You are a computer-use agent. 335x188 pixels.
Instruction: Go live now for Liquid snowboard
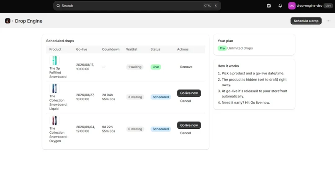pos(189,93)
